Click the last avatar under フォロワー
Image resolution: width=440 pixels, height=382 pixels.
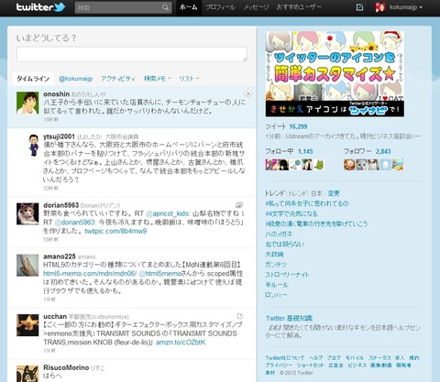pyautogui.click(x=398, y=165)
